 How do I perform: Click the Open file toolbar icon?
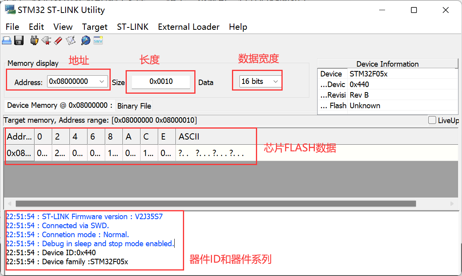pyautogui.click(x=7, y=40)
